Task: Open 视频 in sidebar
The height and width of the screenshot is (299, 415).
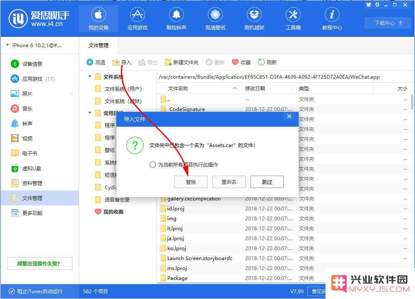Action: [x=40, y=138]
